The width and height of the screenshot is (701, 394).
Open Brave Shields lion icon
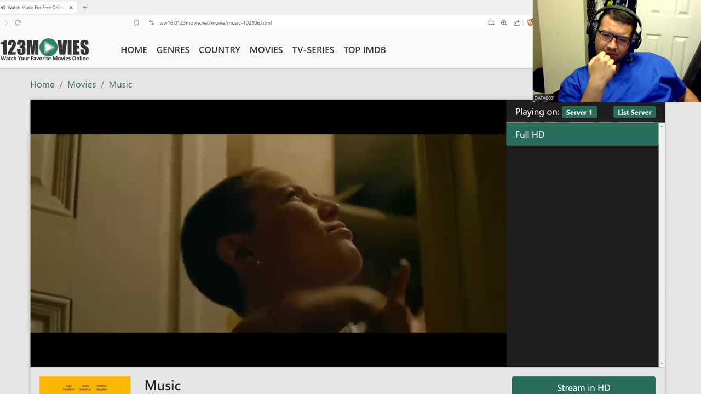[x=530, y=22]
